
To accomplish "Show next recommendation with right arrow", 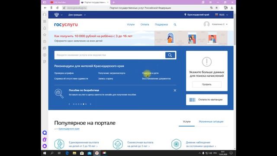I will (90, 104).
